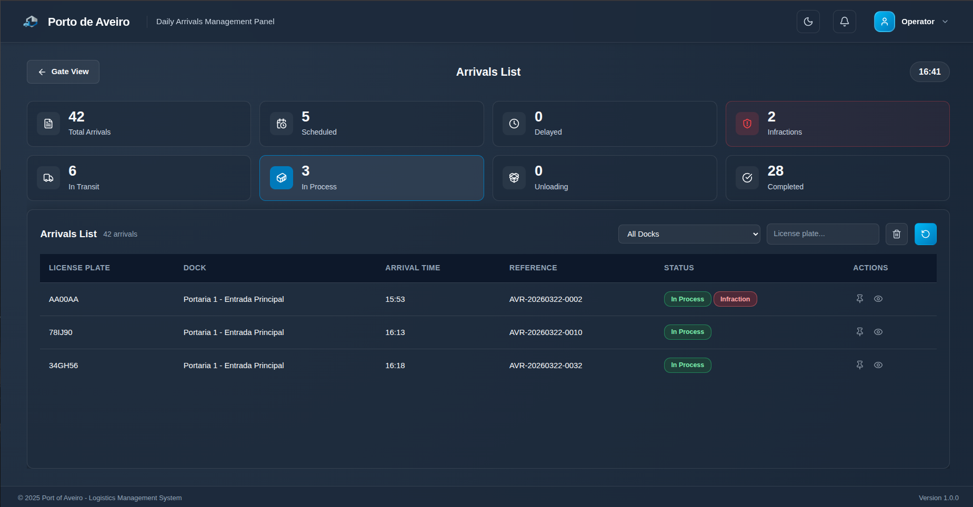Clear the list using the trash icon
Image resolution: width=973 pixels, height=507 pixels.
pyautogui.click(x=897, y=234)
